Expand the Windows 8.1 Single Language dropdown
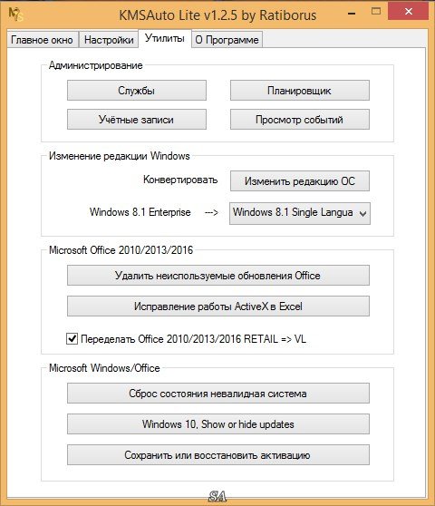 click(300, 213)
